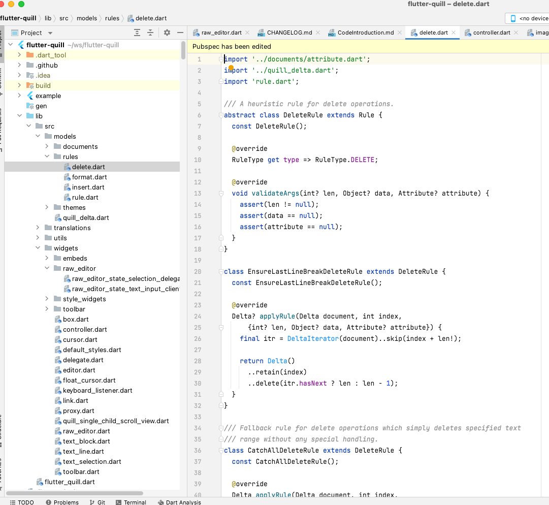Click the Project panel window icon
The height and width of the screenshot is (505, 549).
[15, 33]
